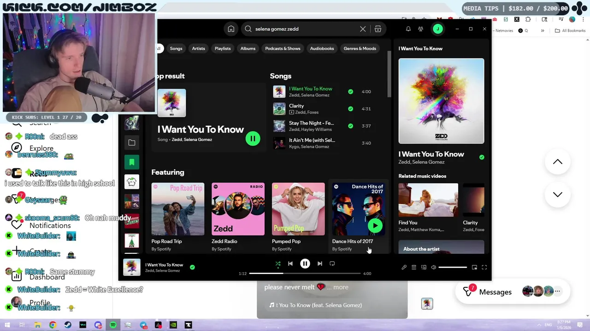
Task: Open the green J profile avatar menu
Action: click(x=438, y=29)
